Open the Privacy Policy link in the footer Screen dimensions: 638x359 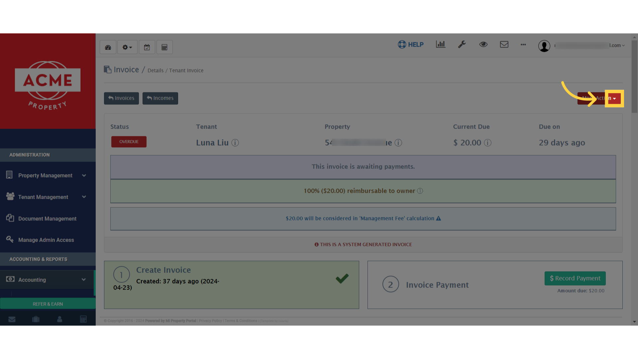tap(210, 321)
